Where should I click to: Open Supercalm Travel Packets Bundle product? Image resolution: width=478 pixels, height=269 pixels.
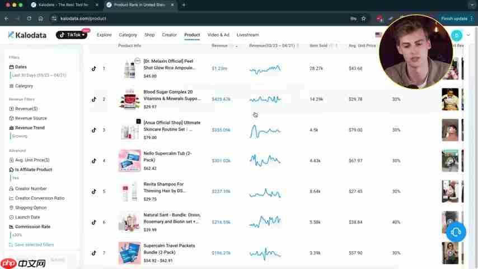[169, 249]
